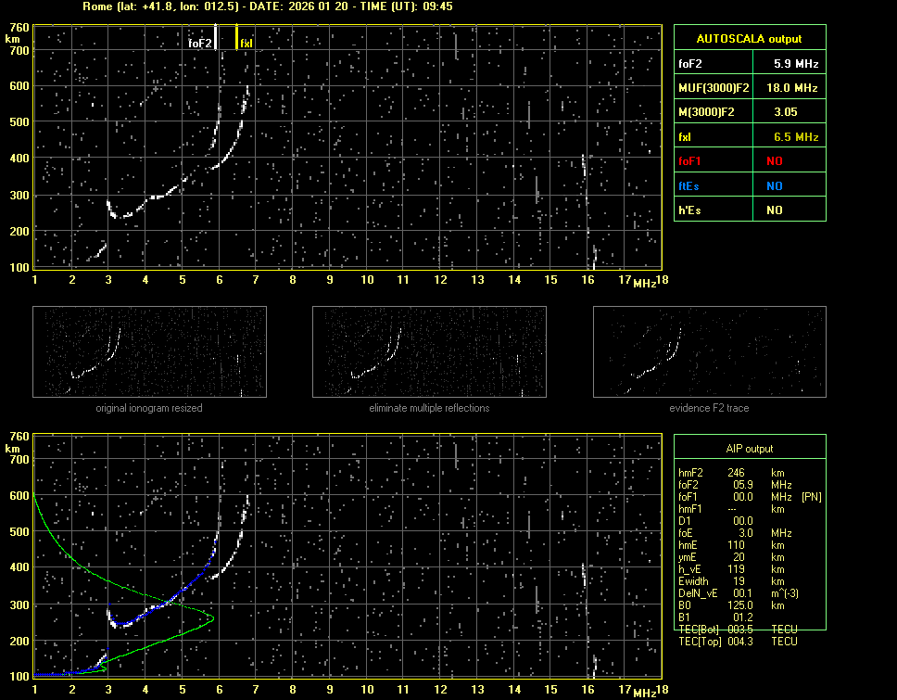The image size is (897, 700).
Task: Open the "evidence F2 trace" thumbnail
Action: (709, 352)
